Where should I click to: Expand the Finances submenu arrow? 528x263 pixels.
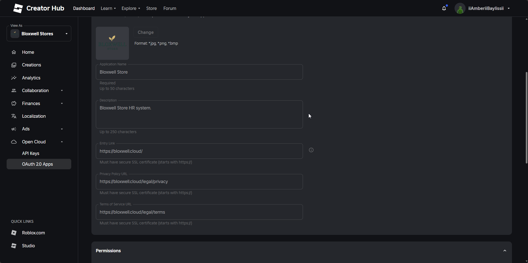(62, 103)
